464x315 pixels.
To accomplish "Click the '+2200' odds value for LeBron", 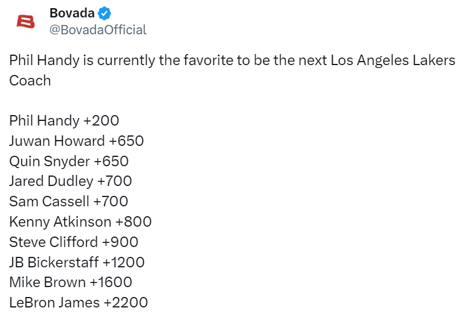I will pos(126,303).
